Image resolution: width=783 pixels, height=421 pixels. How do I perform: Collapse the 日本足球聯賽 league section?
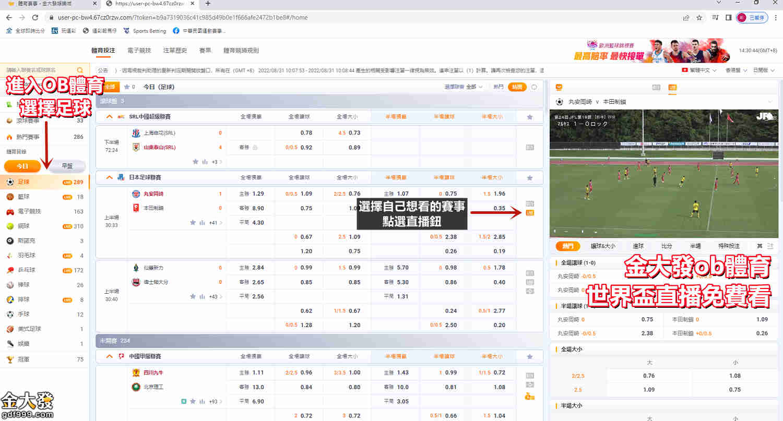pos(110,178)
